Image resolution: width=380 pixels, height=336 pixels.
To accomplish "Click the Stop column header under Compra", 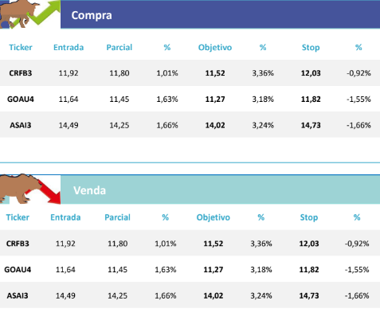I will [x=311, y=48].
